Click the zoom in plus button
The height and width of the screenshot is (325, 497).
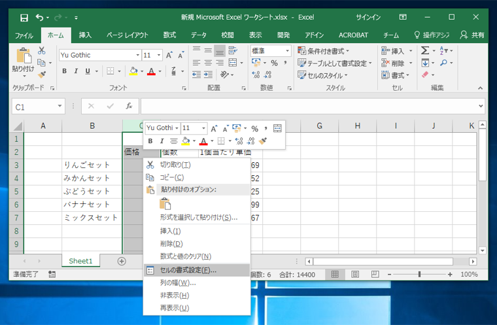click(x=450, y=275)
